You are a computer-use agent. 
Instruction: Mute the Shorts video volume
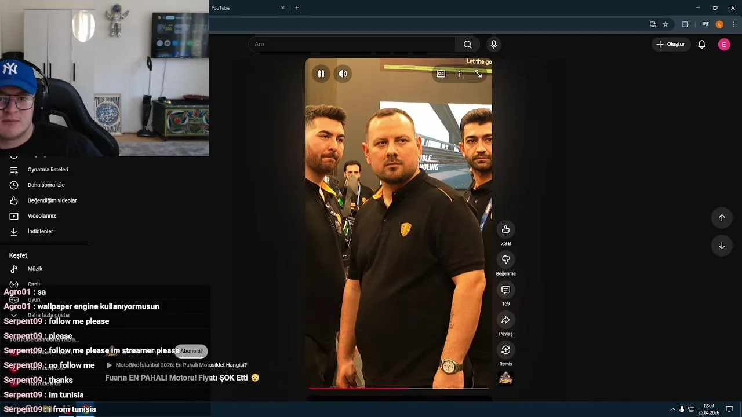point(343,74)
